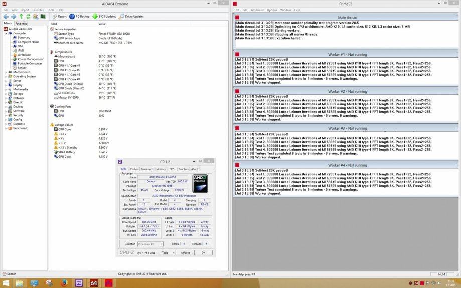Select the VBAT Battery row
The height and width of the screenshot is (288, 461).
pyautogui.click(x=81, y=152)
